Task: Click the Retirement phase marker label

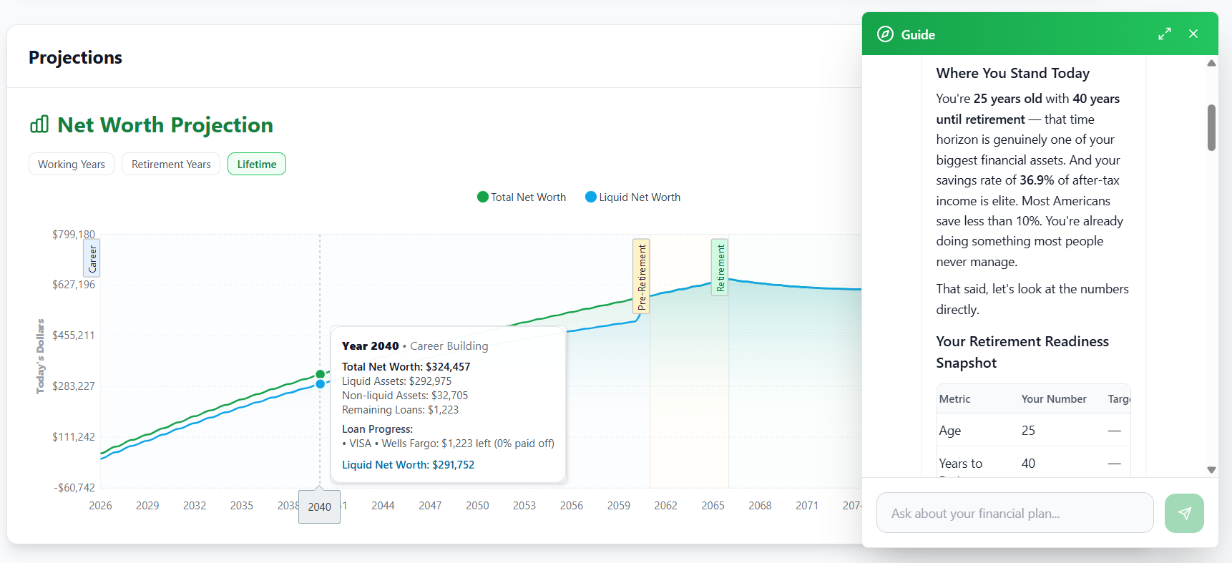Action: [x=720, y=268]
